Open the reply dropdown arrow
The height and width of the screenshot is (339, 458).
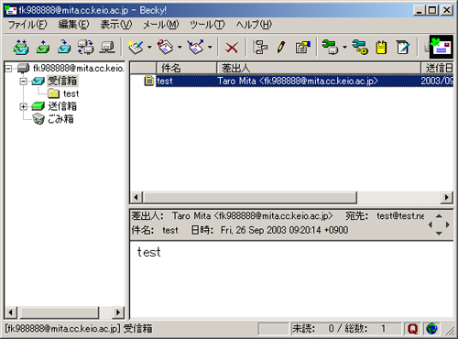pyautogui.click(x=180, y=47)
